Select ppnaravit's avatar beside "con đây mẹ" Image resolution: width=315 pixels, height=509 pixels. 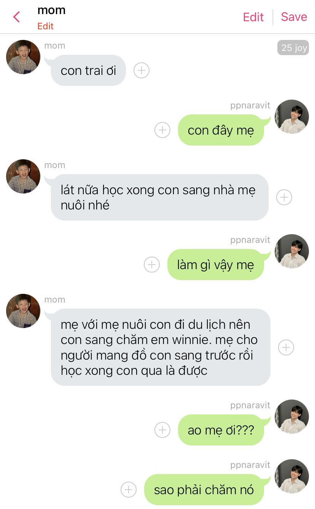click(292, 117)
